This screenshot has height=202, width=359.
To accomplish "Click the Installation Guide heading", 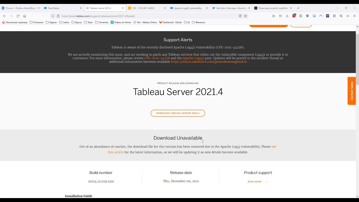I will pyautogui.click(x=79, y=196).
